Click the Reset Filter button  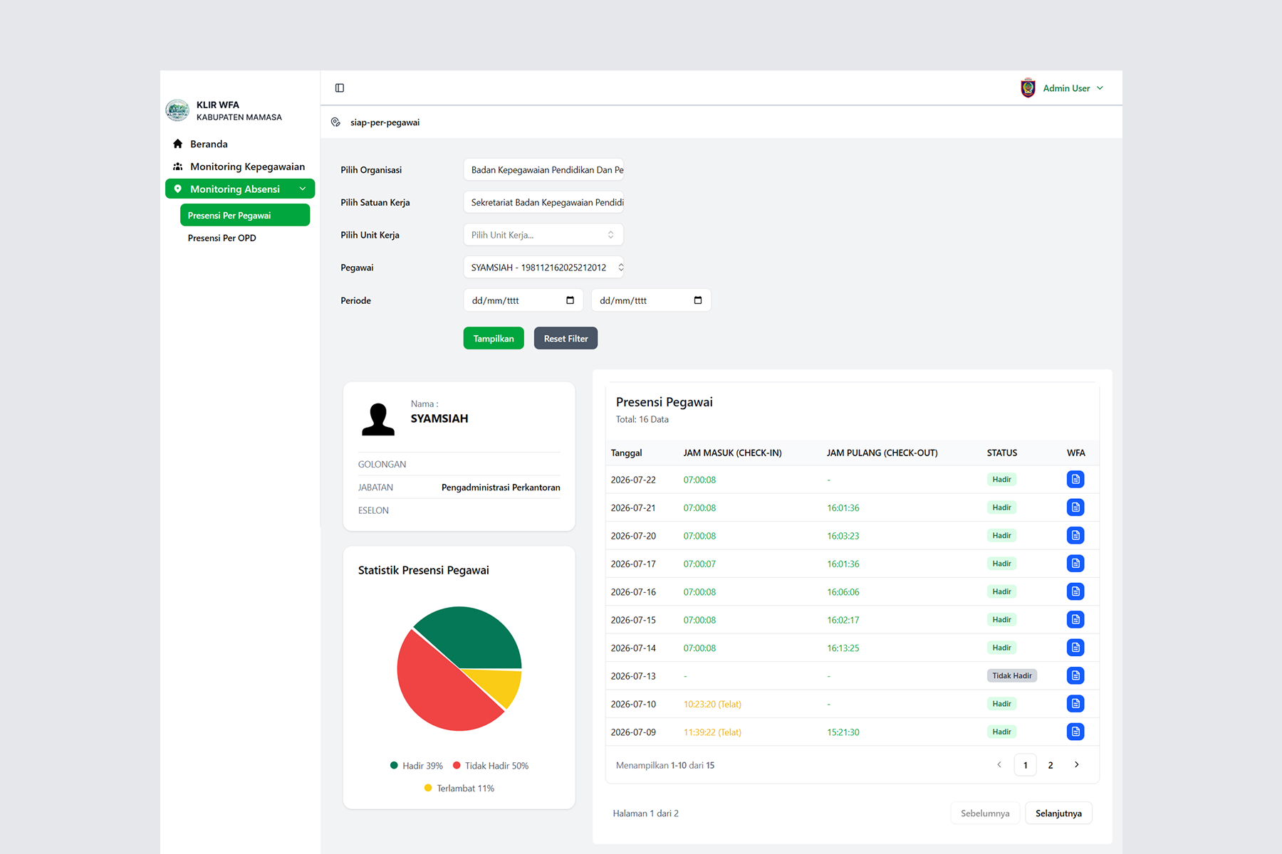[x=566, y=339]
